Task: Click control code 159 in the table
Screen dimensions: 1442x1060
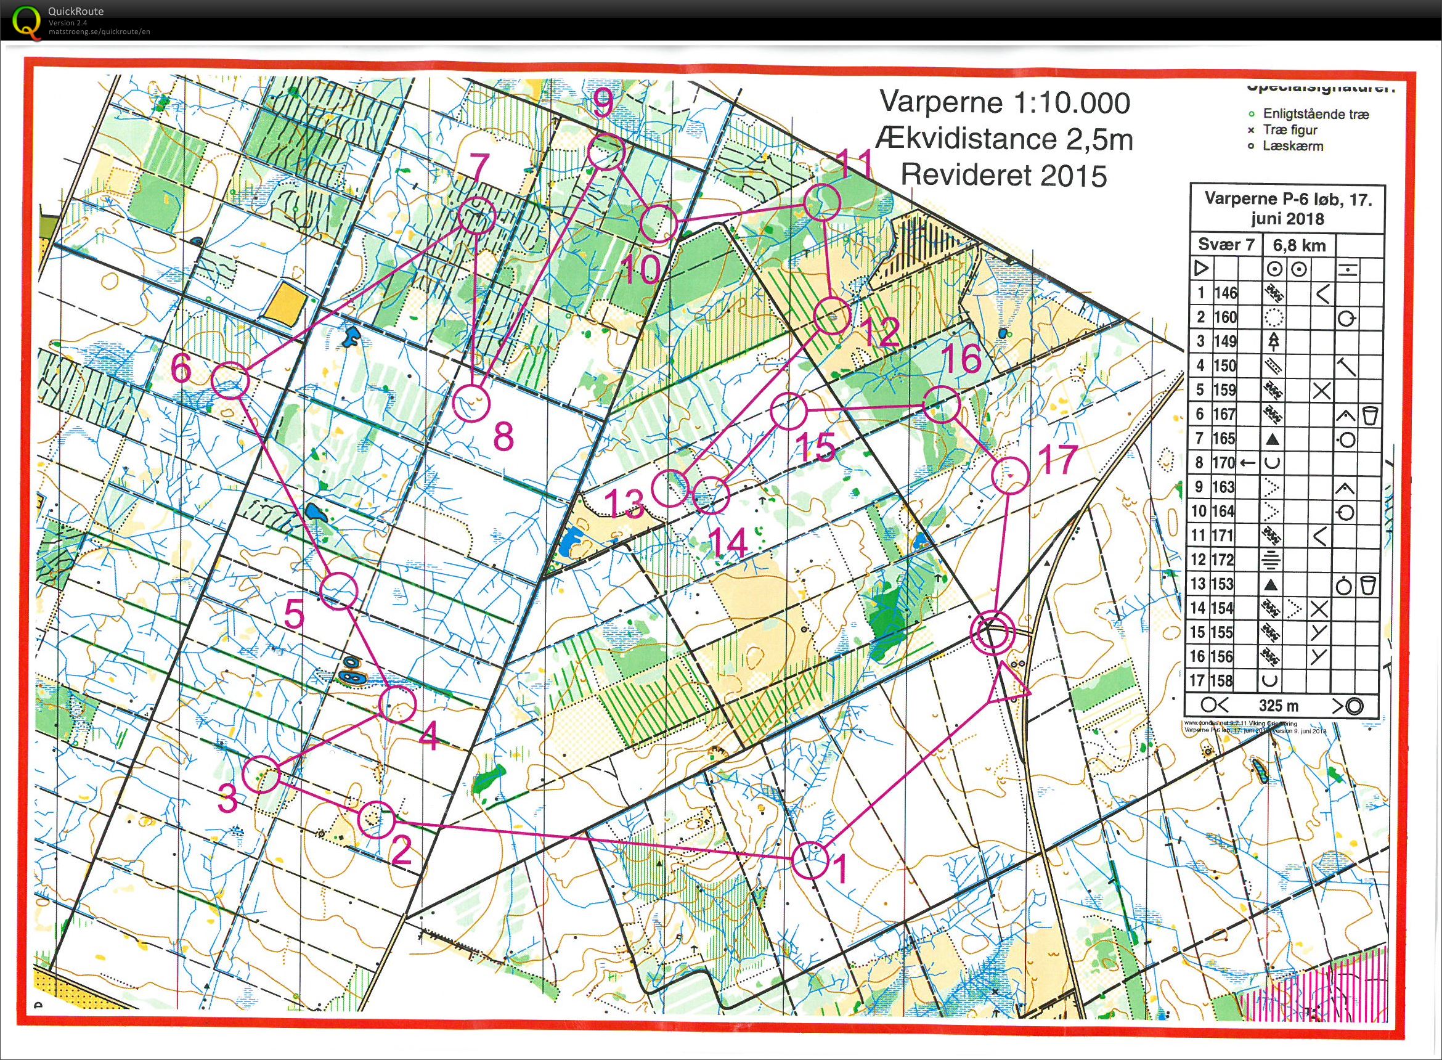Action: click(x=1225, y=390)
